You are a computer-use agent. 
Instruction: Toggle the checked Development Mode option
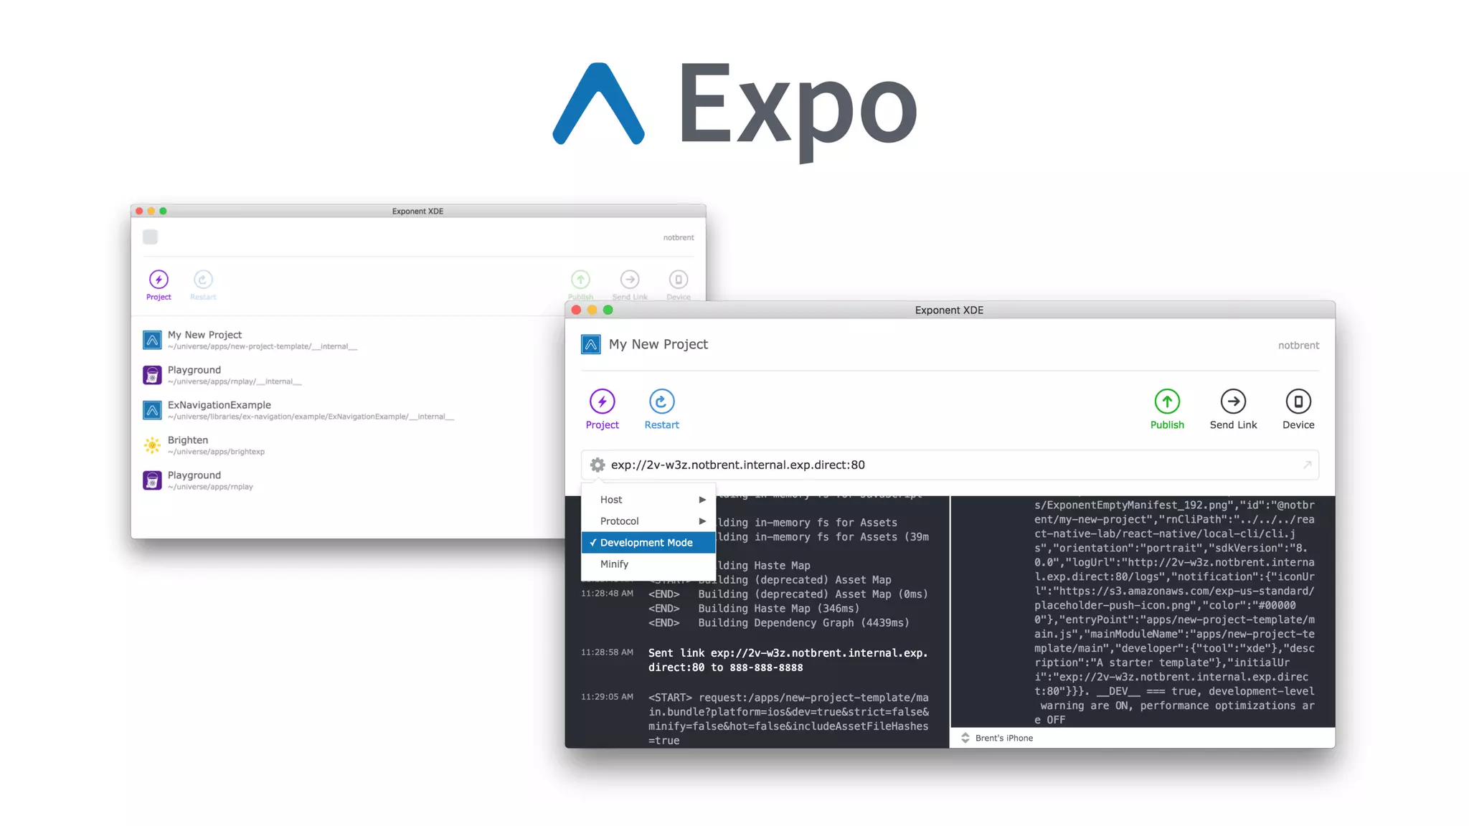click(x=646, y=543)
